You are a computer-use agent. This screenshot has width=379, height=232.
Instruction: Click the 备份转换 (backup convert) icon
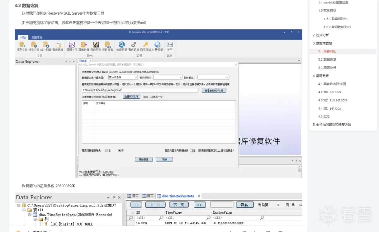pyautogui.click(x=58, y=45)
